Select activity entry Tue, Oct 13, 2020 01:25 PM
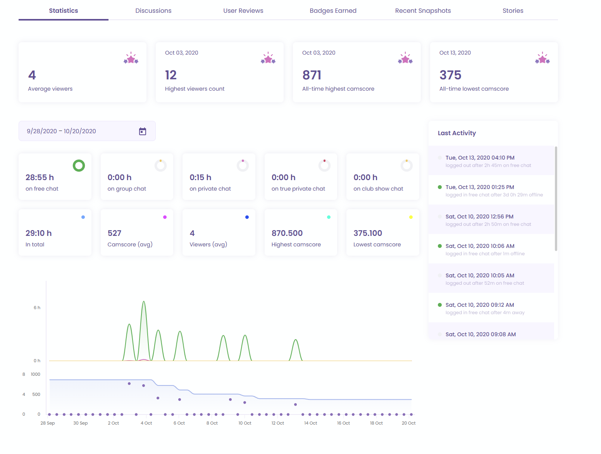The image size is (601, 454). 491,190
